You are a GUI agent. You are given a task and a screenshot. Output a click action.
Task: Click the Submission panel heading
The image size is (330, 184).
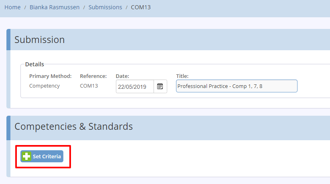(x=40, y=40)
